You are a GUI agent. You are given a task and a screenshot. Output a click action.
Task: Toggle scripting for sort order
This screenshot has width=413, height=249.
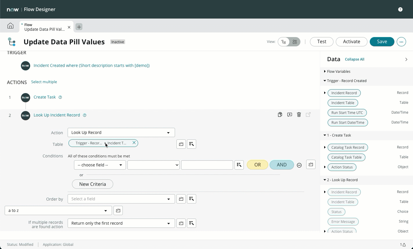118,210
